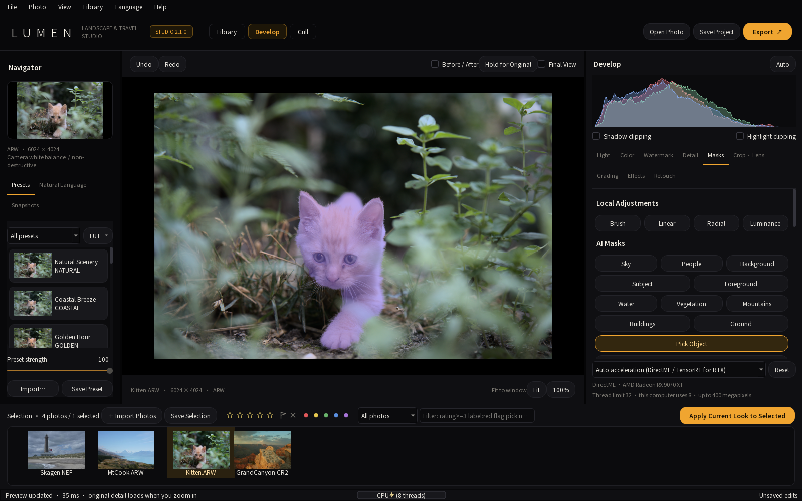Screen dimensions: 802x501
Task: Create a Subject AI mask
Action: pyautogui.click(x=642, y=284)
